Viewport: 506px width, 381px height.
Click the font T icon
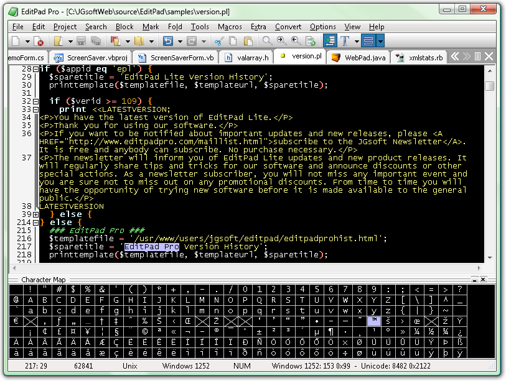click(345, 41)
